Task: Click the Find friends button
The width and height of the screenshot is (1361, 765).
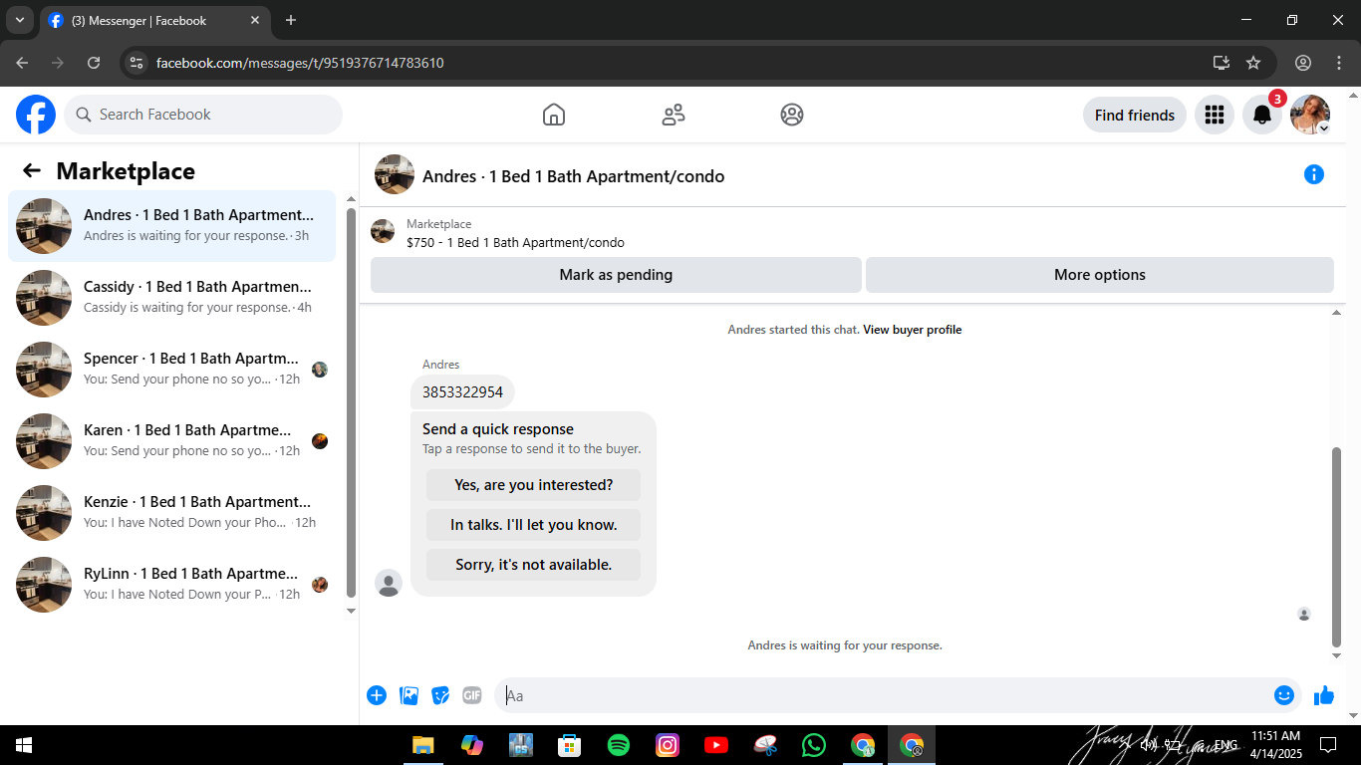Action: [x=1135, y=115]
